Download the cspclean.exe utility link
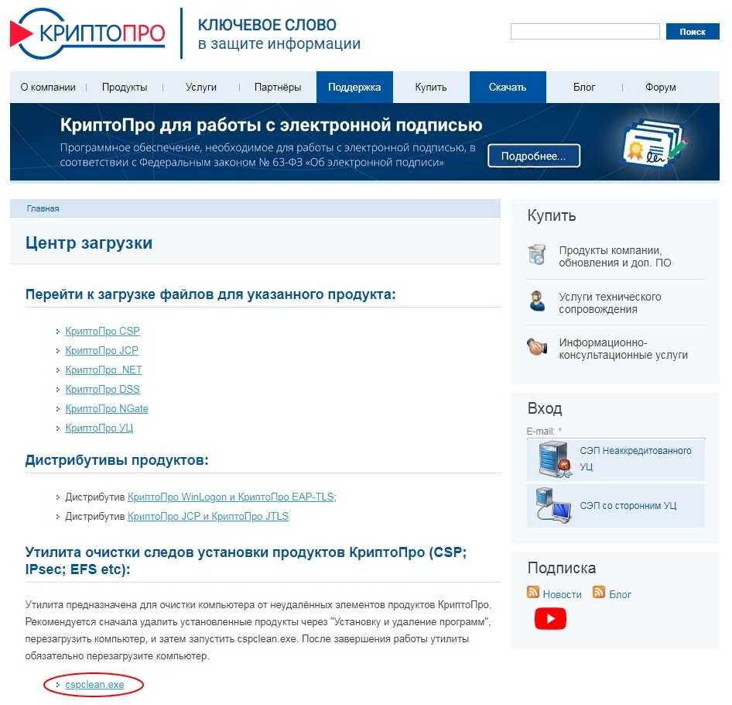 pos(94,685)
